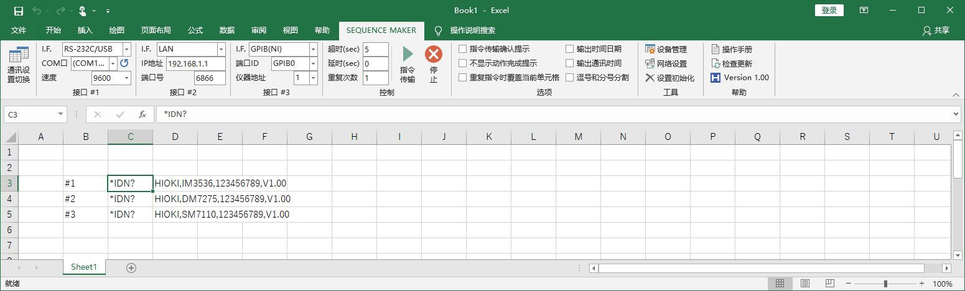Expand the formula bar
Viewport: 965px width, 291px height.
click(x=956, y=114)
